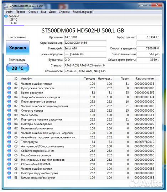Select the raw value 000000000DF1

pos(144,115)
